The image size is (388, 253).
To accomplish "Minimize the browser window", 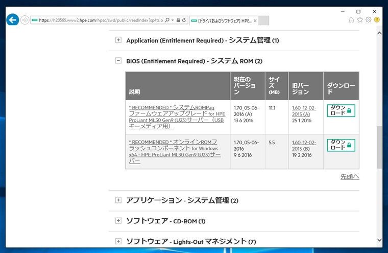I will [343, 12].
